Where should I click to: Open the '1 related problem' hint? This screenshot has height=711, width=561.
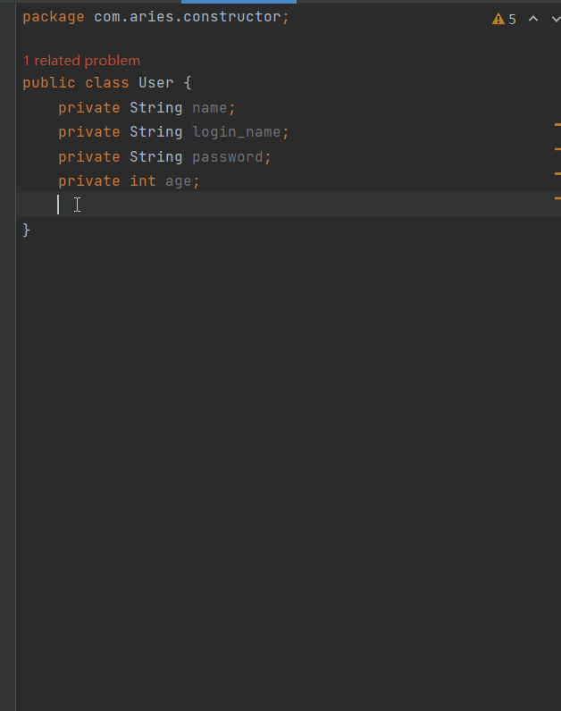[81, 61]
